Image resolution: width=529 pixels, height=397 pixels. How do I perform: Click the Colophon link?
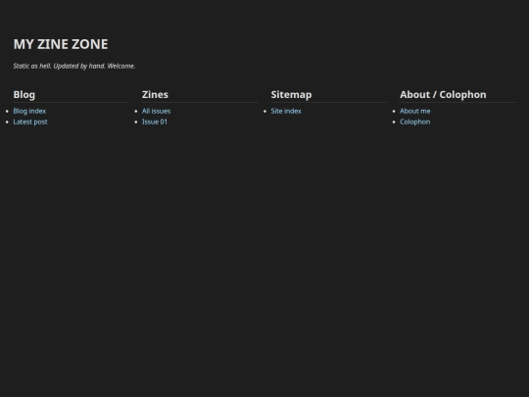click(x=415, y=122)
